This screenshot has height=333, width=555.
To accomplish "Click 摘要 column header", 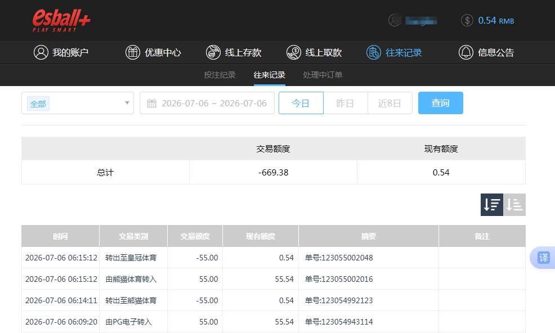I will [x=369, y=236].
